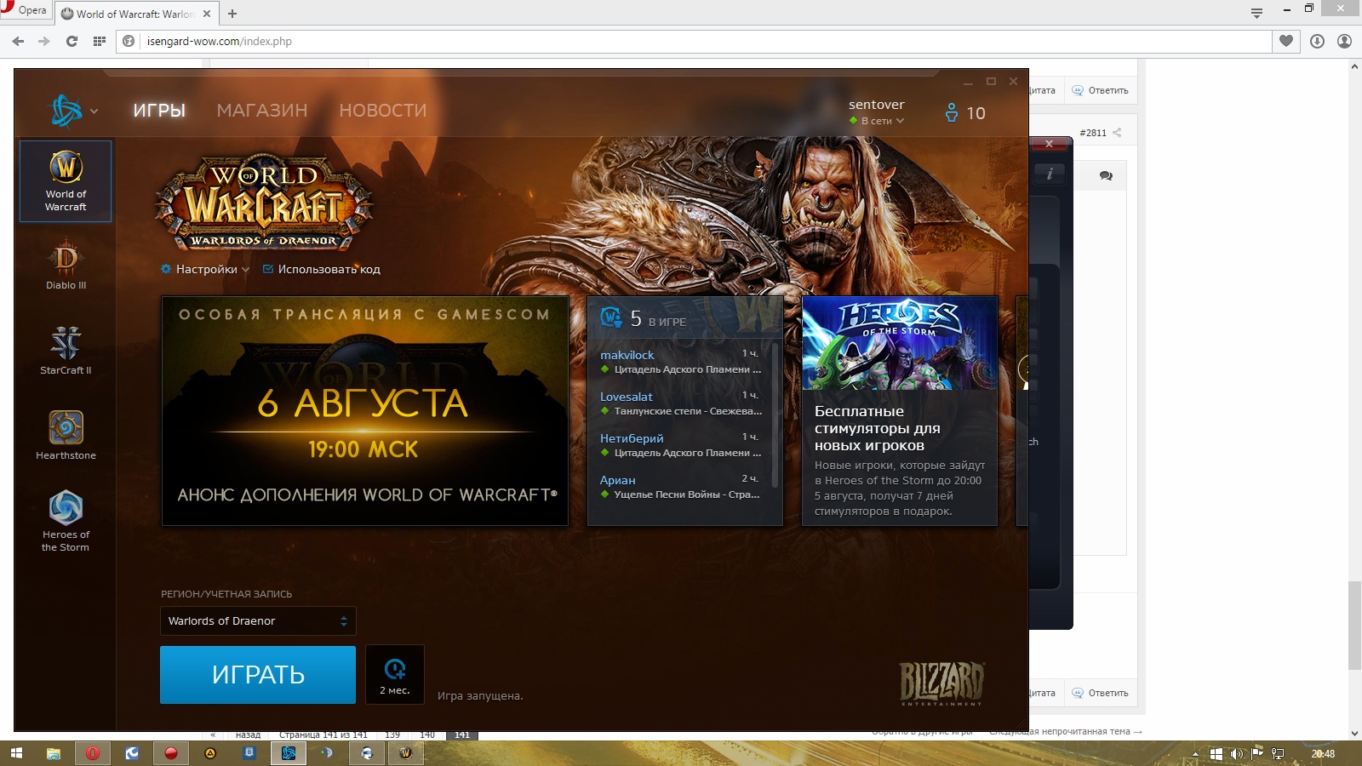The image size is (1362, 766).
Task: Open the Heroes of the Storm stimpack news card
Action: point(900,411)
